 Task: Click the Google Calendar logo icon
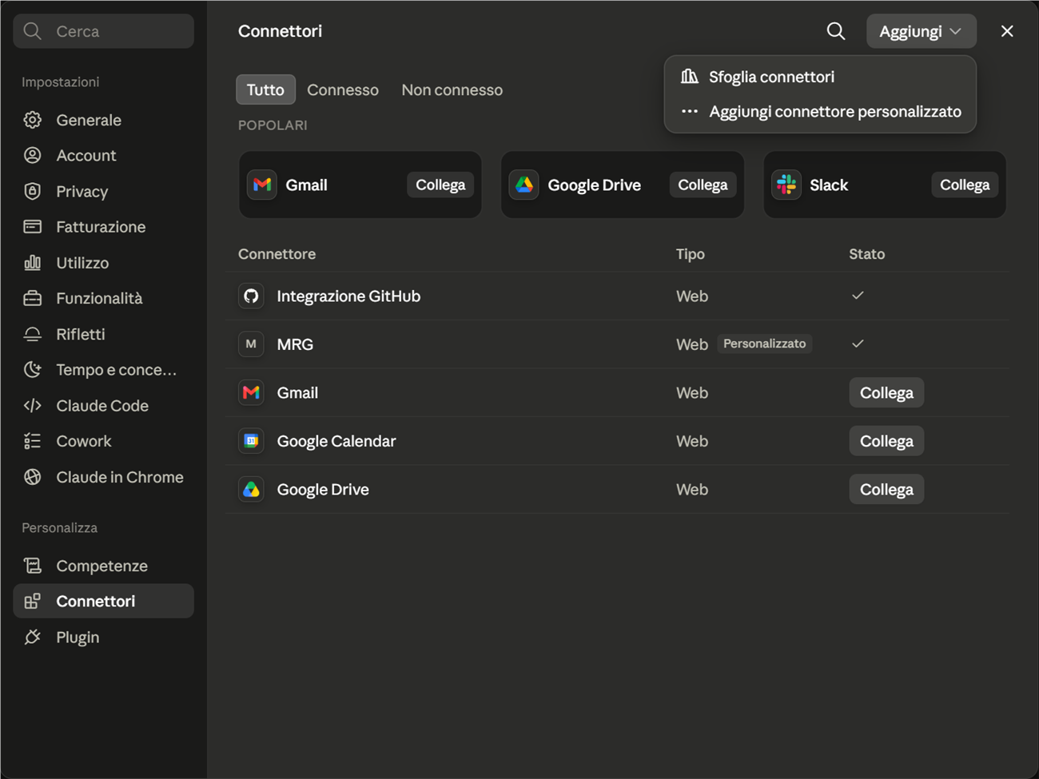[x=251, y=441]
